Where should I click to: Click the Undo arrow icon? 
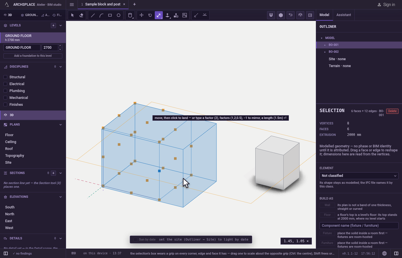pos(291,15)
